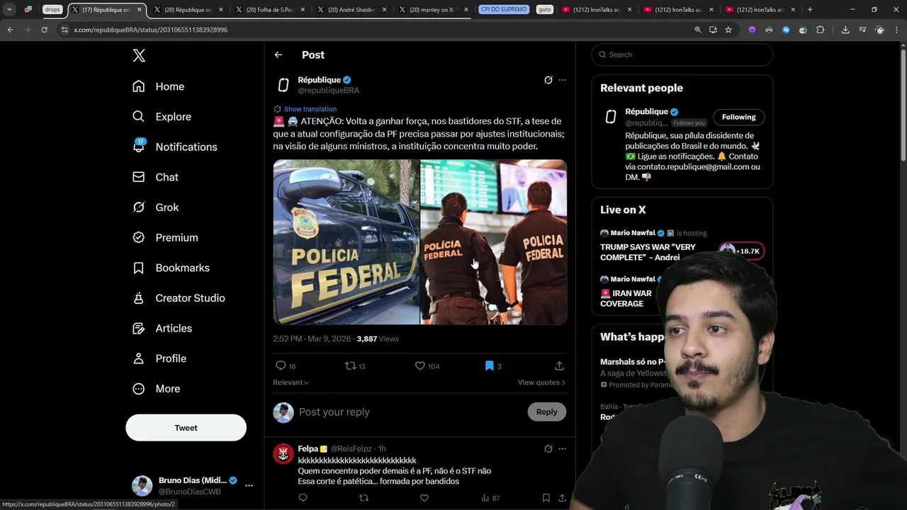Click the X logo in sidebar
The height and width of the screenshot is (510, 907).
pyautogui.click(x=139, y=55)
